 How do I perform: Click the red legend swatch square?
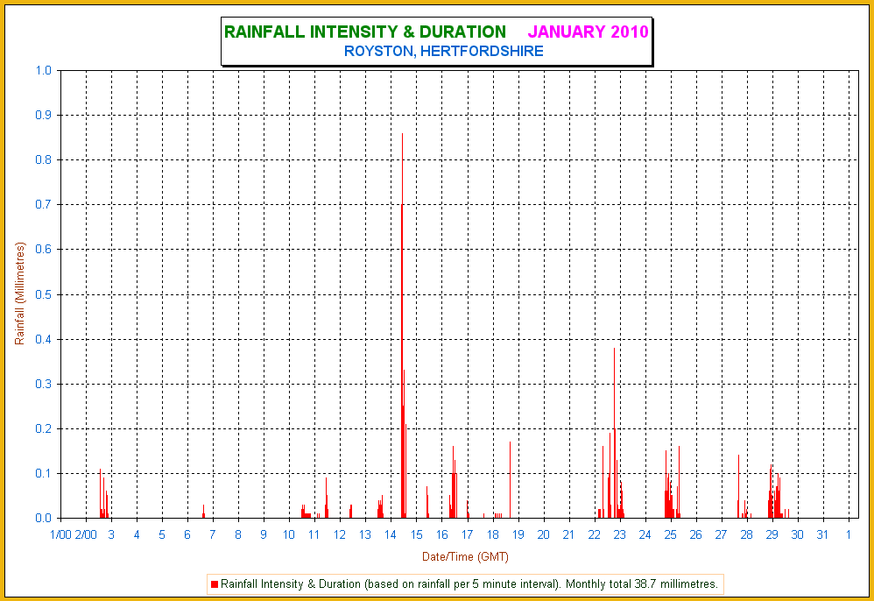[214, 583]
